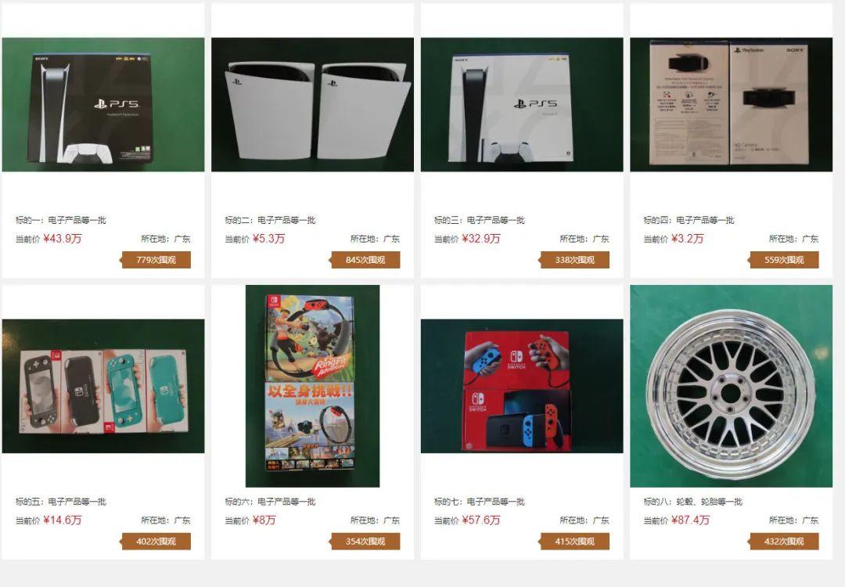The image size is (845, 587).
Task: Open the chrome wheel rim photo
Action: click(732, 386)
